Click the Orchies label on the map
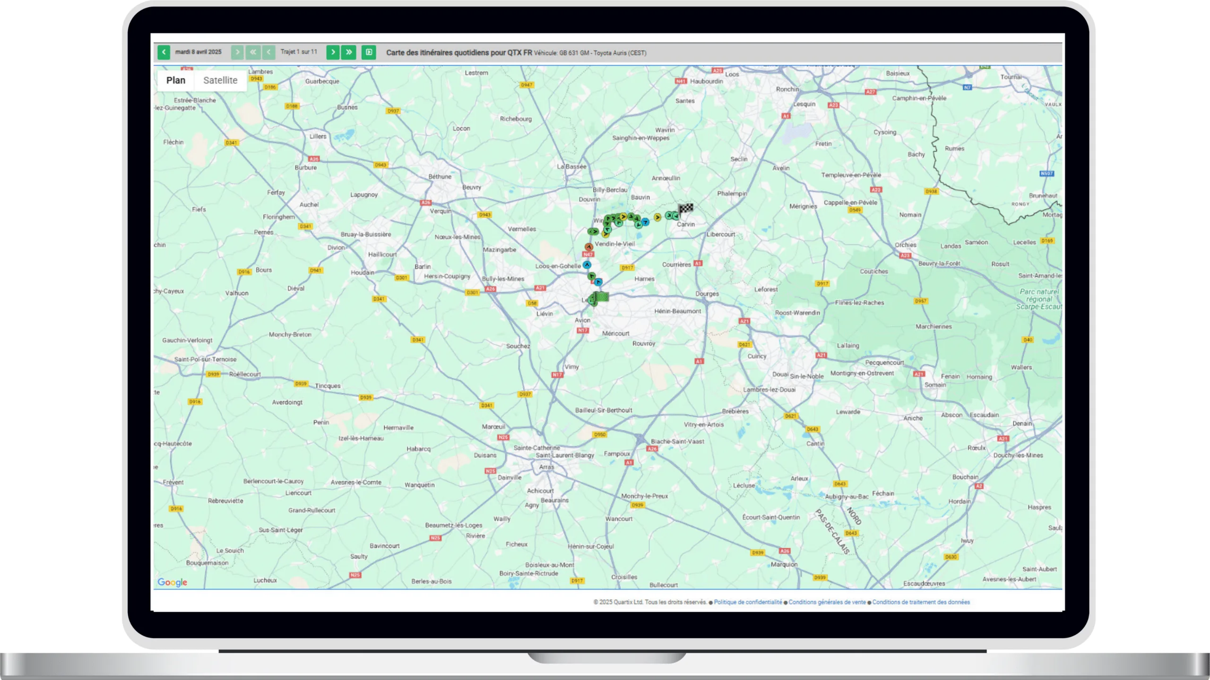This screenshot has width=1210, height=680. coord(905,245)
